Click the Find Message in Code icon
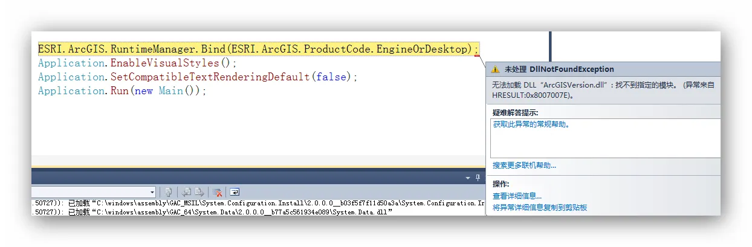 click(169, 192)
